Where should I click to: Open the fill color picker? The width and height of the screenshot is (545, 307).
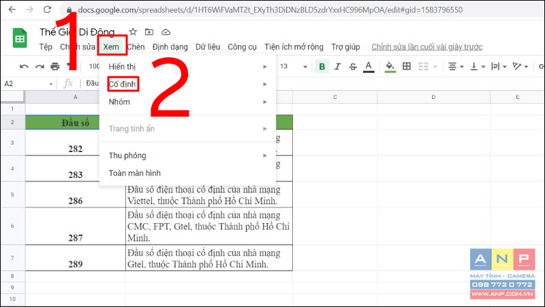click(390, 66)
